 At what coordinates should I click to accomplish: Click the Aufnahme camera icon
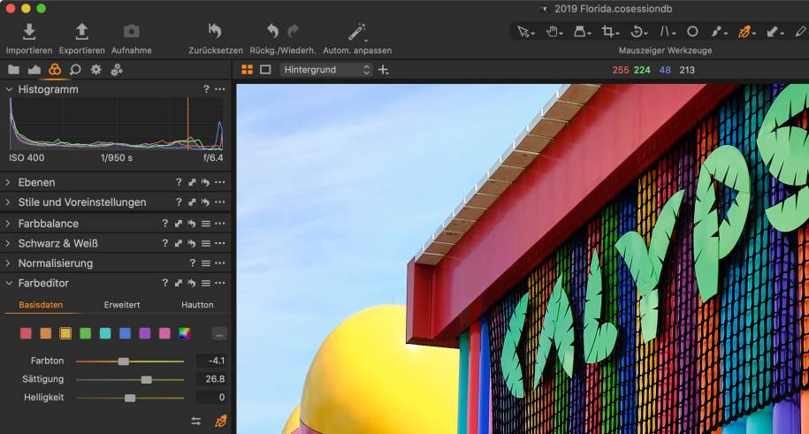pyautogui.click(x=131, y=32)
